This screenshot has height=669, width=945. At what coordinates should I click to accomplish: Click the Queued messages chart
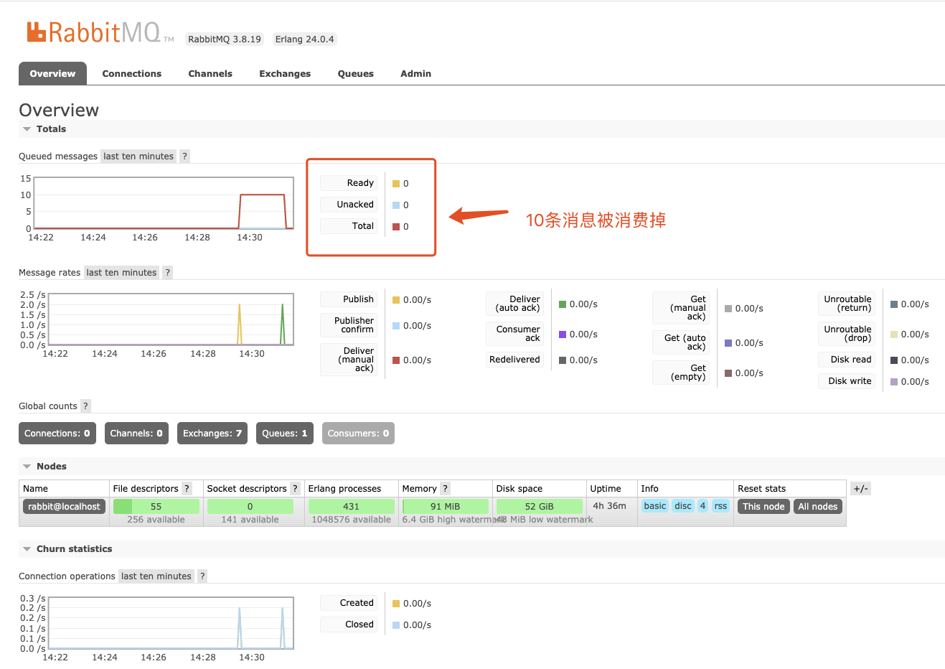[164, 204]
